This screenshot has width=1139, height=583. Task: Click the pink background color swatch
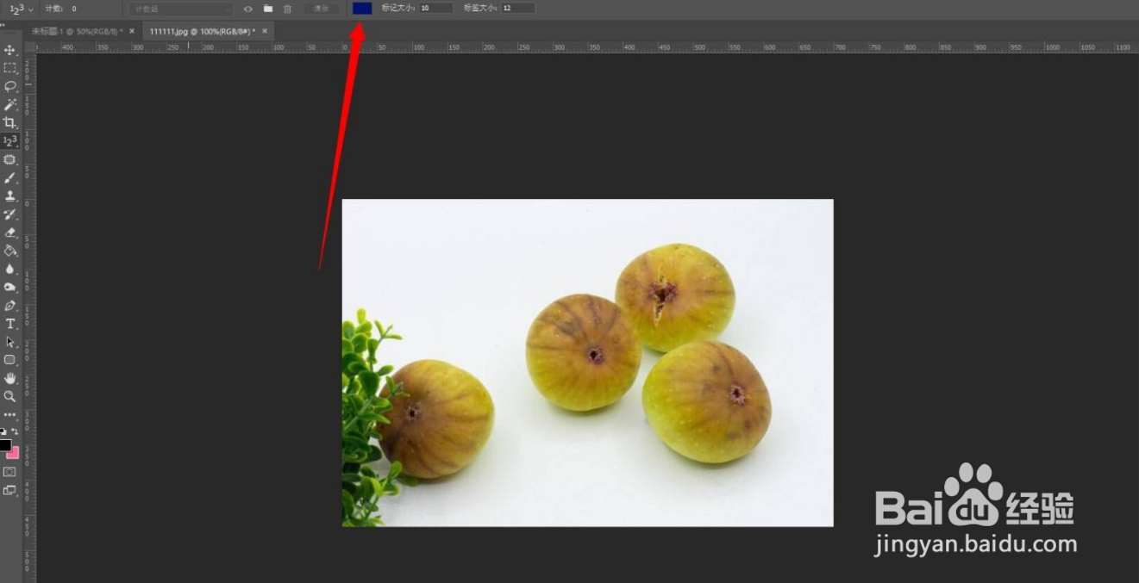point(14,453)
